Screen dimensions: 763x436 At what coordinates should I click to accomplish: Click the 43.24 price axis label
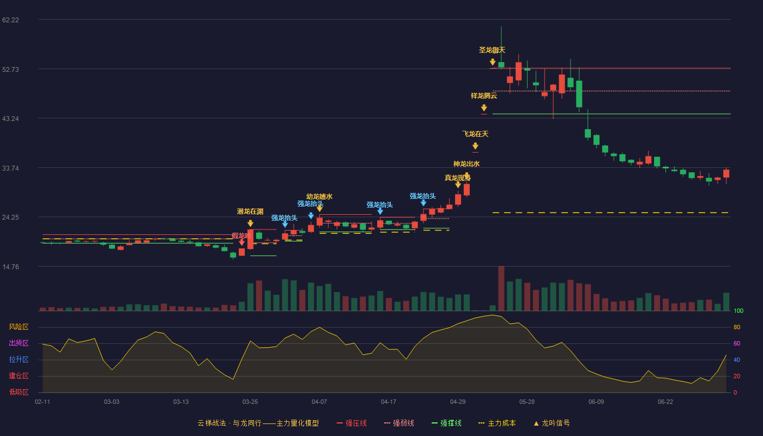coord(10,118)
